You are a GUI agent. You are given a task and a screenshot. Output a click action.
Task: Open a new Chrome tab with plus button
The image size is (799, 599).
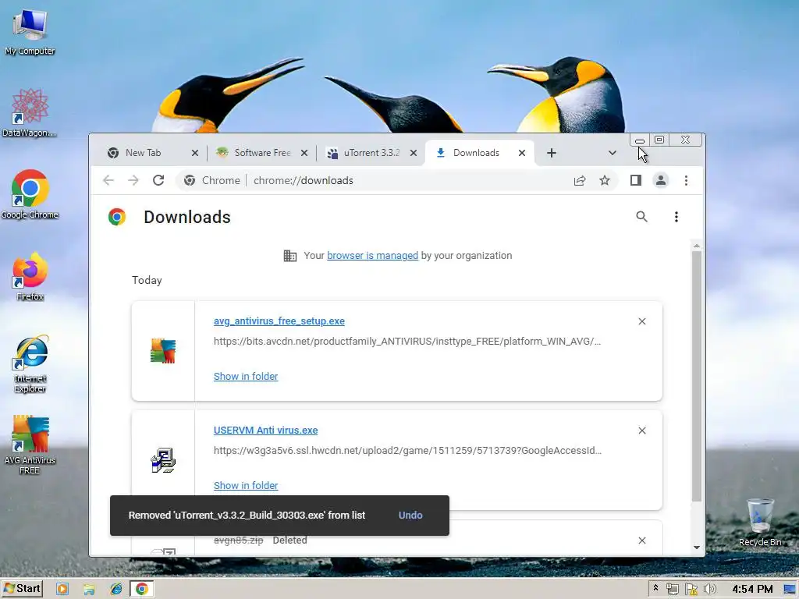coord(552,153)
